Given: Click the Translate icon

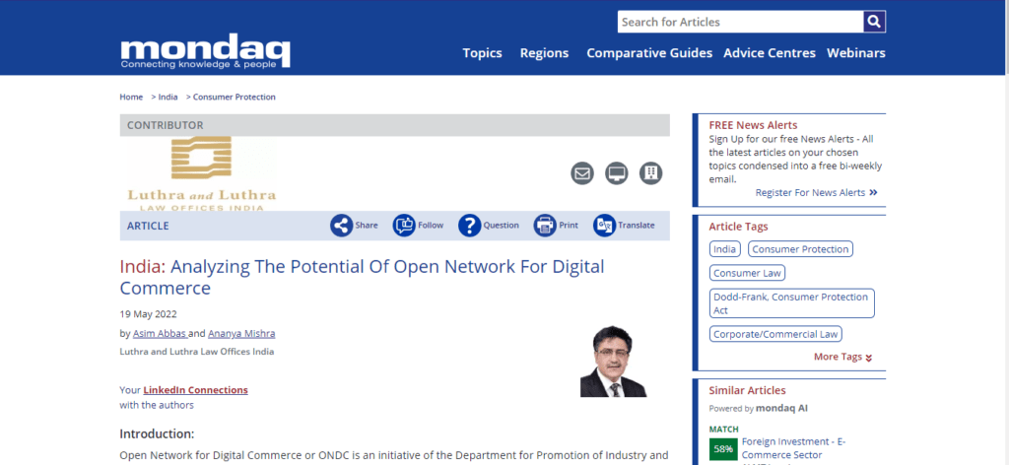Looking at the screenshot, I should click(604, 226).
